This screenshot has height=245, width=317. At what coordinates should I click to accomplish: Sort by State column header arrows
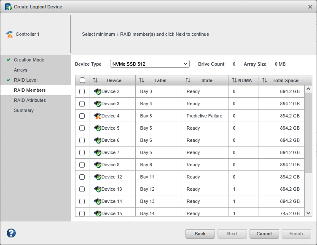click(188, 80)
